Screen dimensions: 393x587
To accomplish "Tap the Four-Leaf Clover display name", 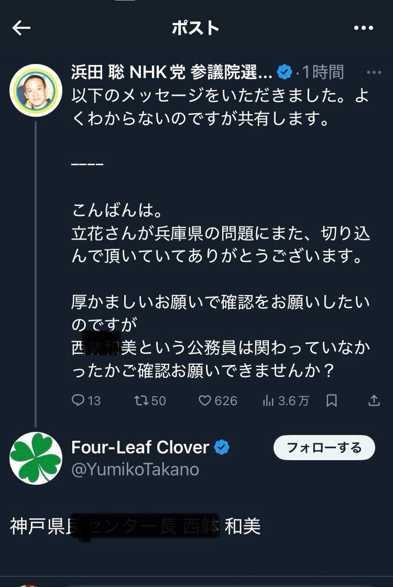I will coord(140,448).
